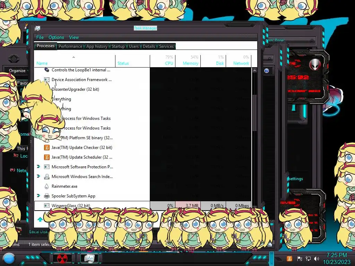Click the volume speaker tray icon

[316, 258]
